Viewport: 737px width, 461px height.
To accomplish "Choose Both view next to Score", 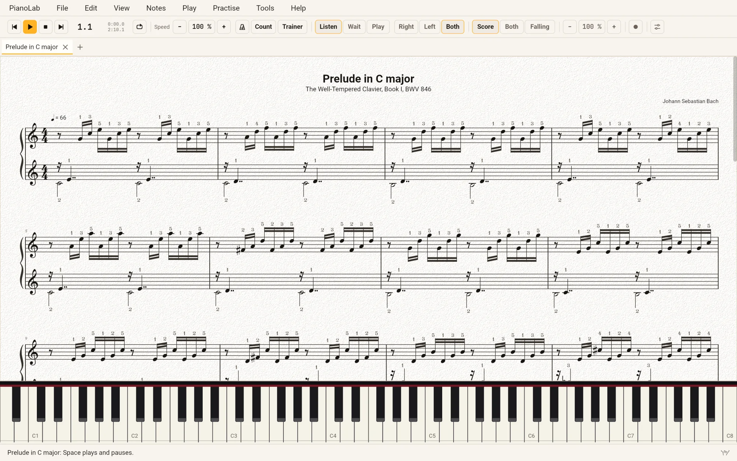I will (511, 27).
